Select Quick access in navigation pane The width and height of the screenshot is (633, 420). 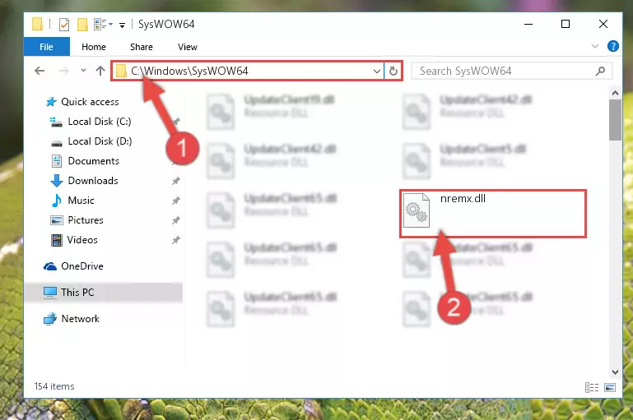coord(82,102)
